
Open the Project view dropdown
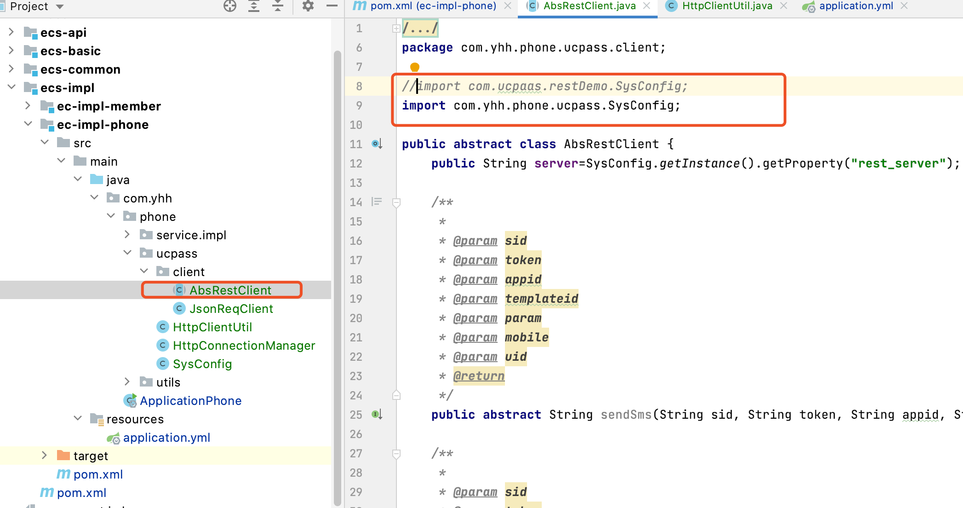60,6
